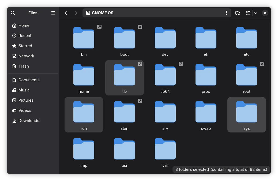Click the GNOME OS disk icon

click(88, 13)
